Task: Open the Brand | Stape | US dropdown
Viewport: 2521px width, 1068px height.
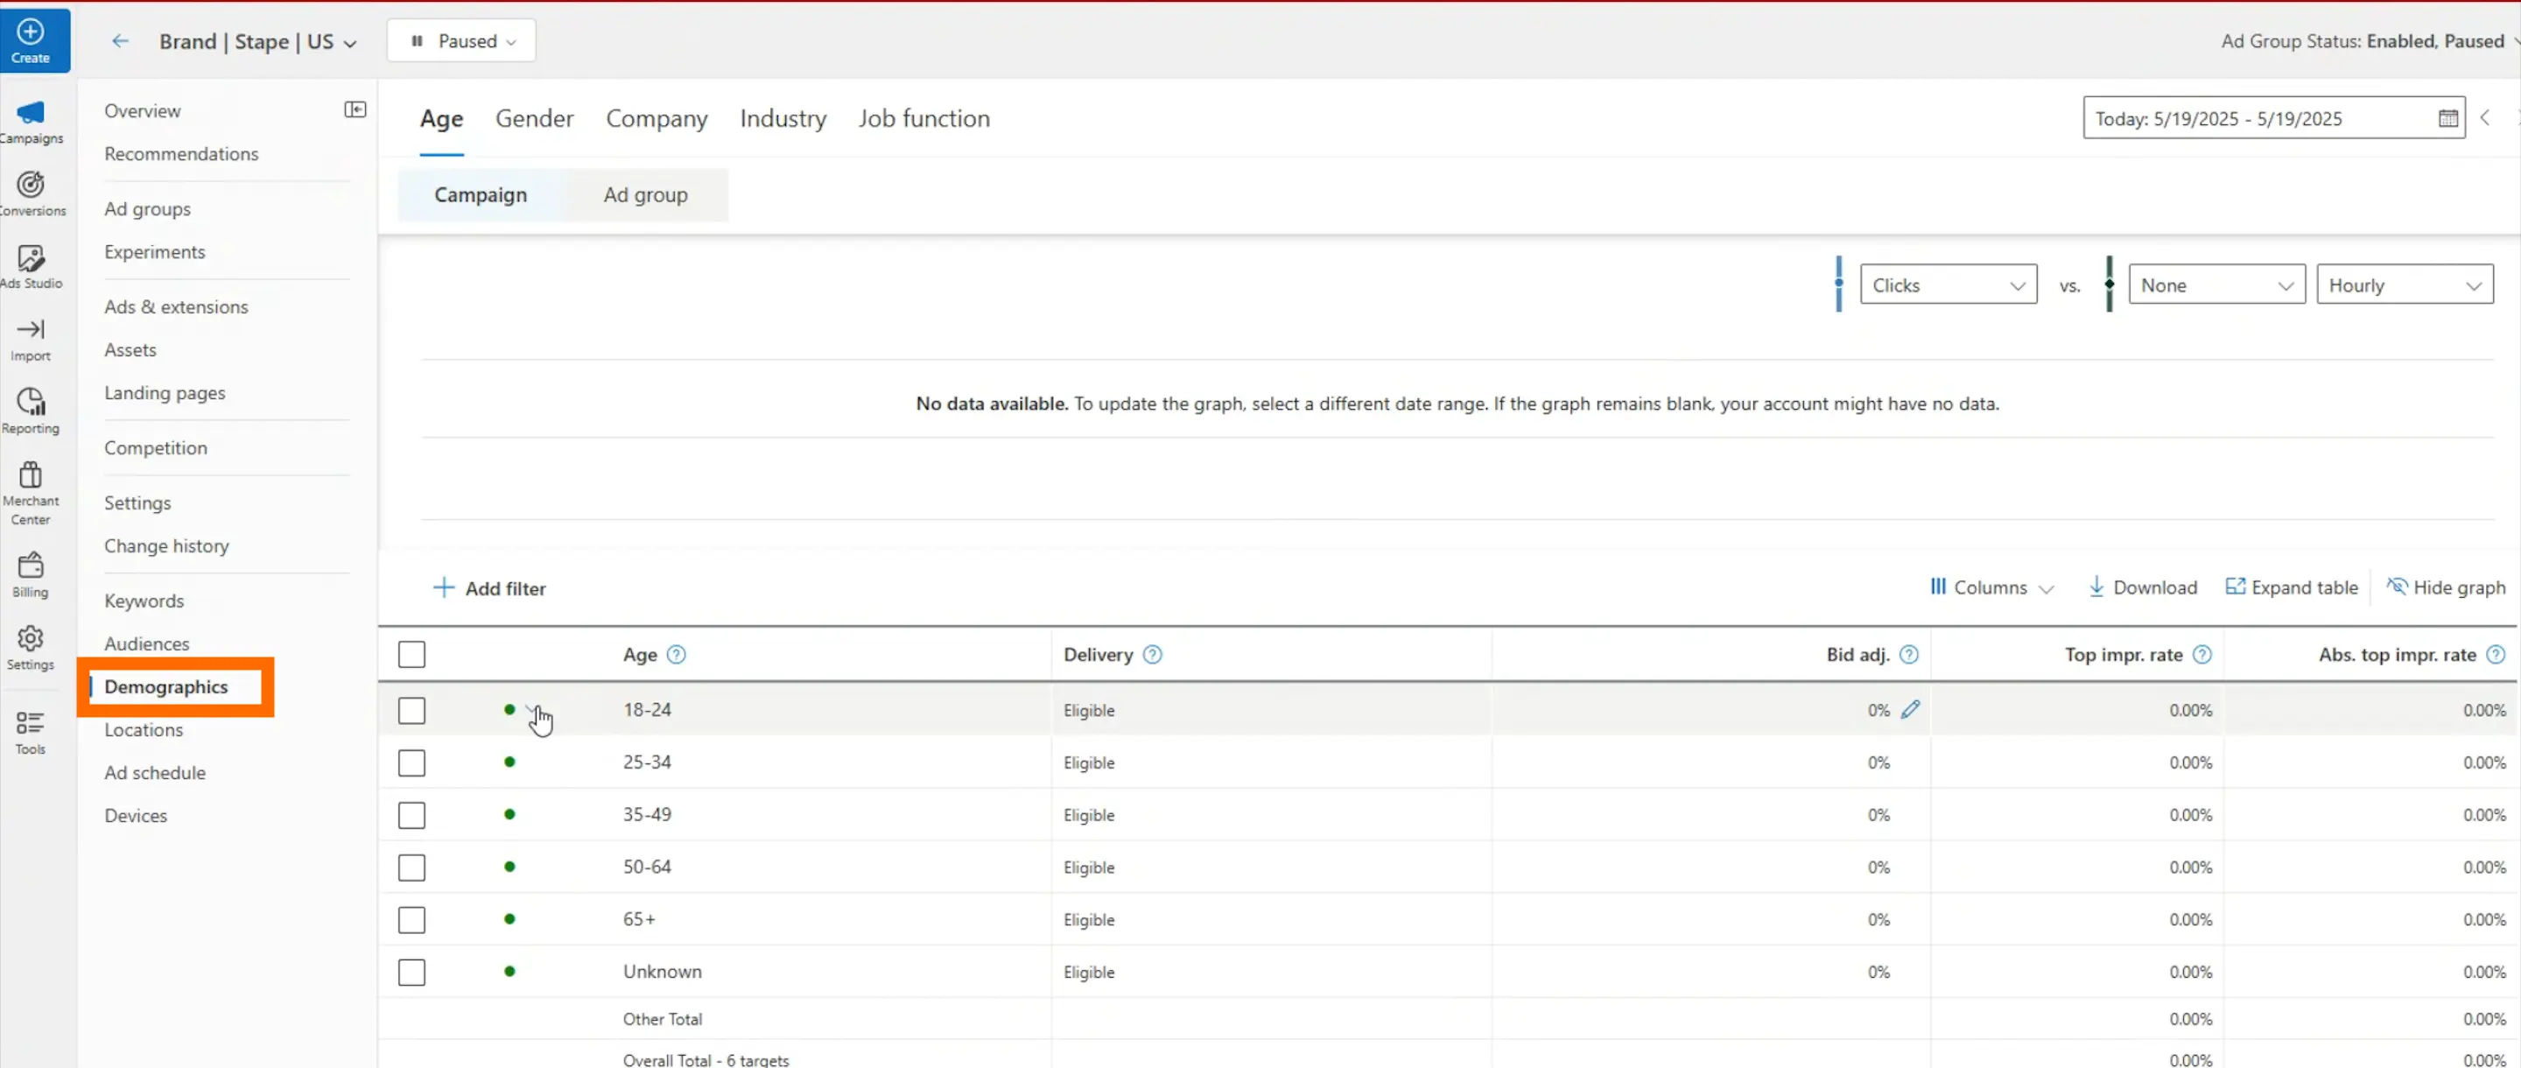Action: pyautogui.click(x=258, y=41)
